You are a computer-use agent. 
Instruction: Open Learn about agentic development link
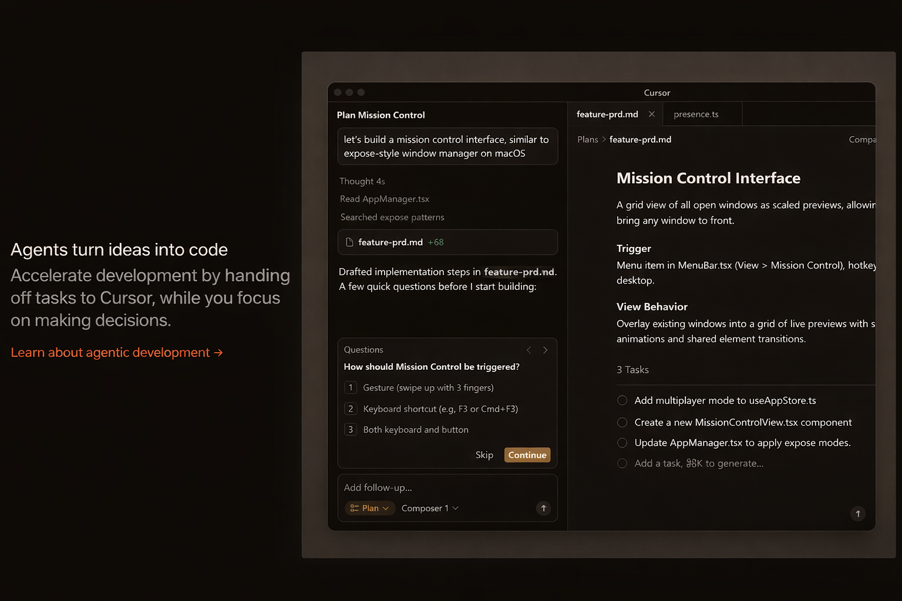116,353
